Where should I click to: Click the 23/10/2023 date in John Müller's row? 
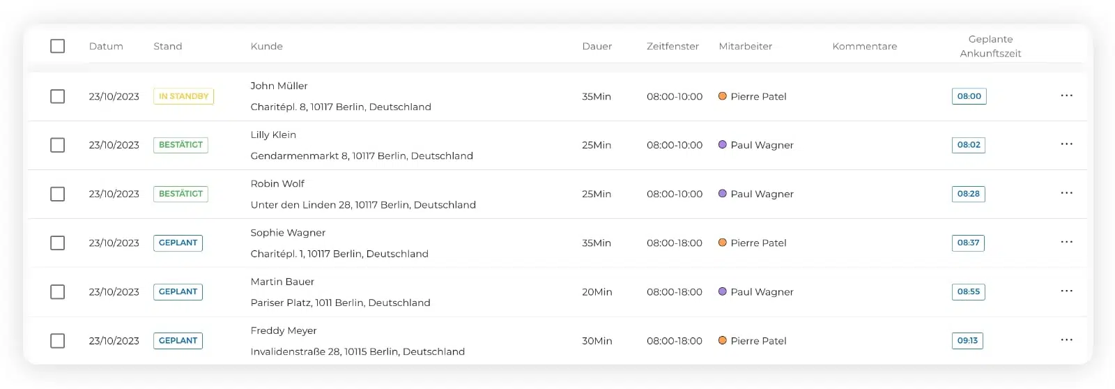pos(114,96)
